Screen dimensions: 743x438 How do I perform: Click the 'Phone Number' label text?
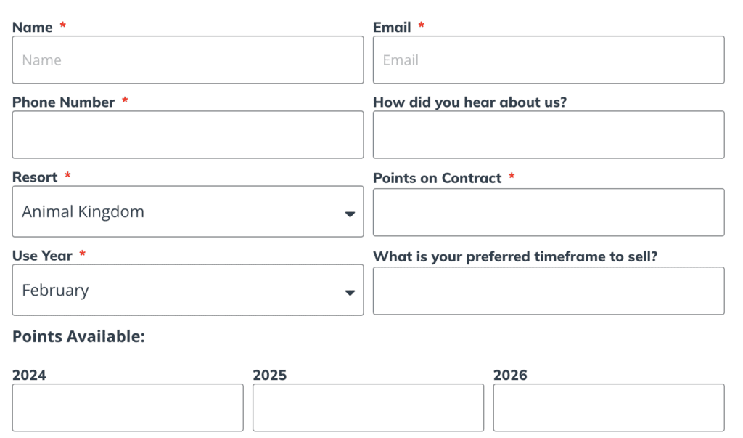tap(64, 102)
